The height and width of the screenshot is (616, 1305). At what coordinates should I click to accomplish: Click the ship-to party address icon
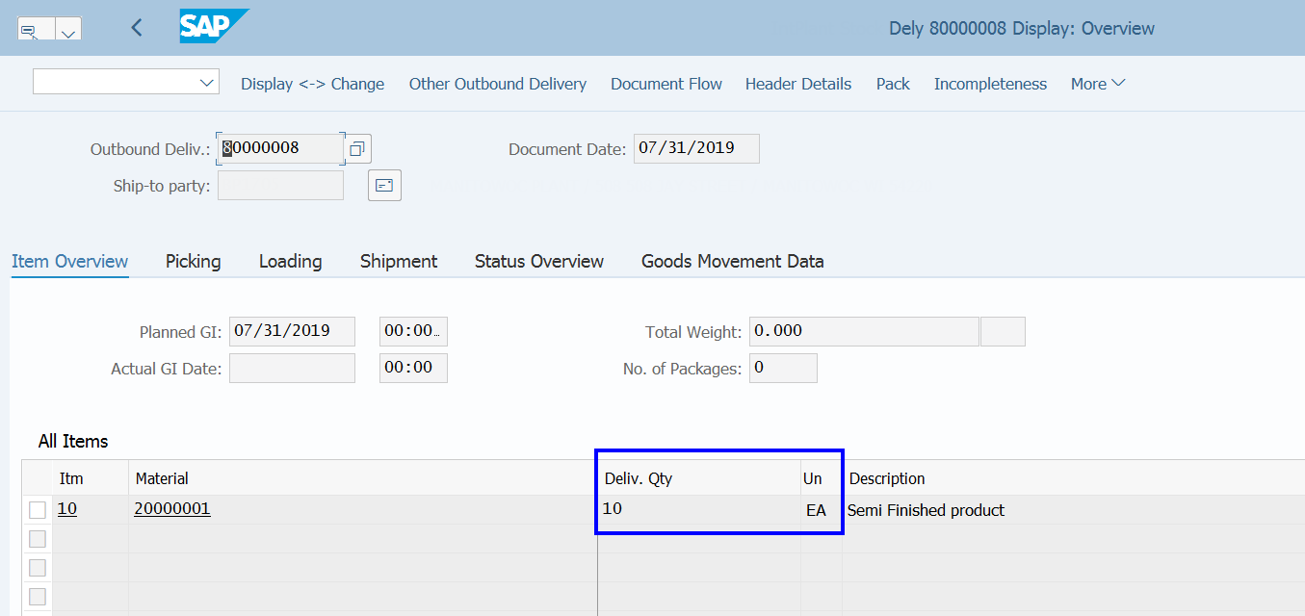[384, 186]
